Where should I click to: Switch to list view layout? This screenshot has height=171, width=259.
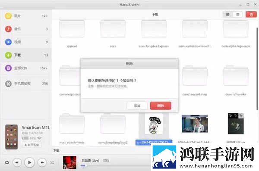pos(237,15)
